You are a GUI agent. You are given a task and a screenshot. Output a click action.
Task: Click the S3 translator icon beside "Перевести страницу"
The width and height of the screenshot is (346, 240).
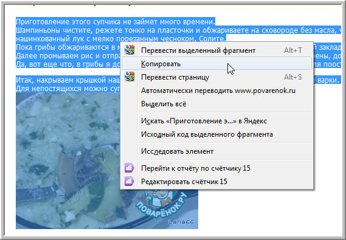pyautogui.click(x=130, y=77)
